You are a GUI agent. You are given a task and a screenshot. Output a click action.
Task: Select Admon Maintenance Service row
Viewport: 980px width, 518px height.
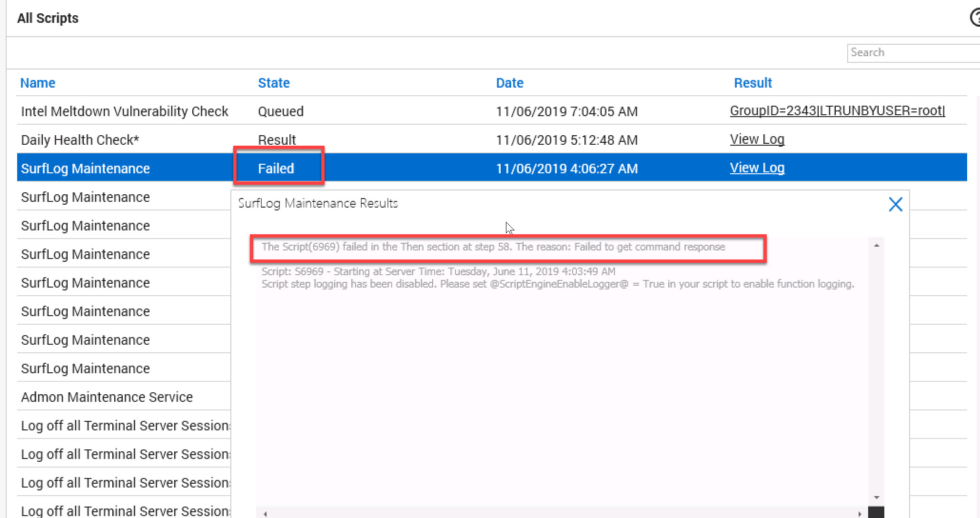107,397
